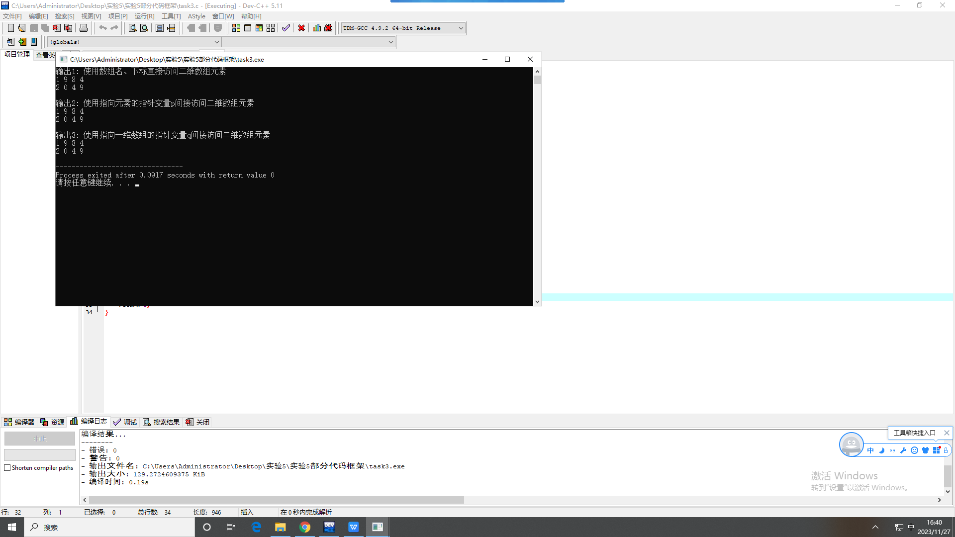The height and width of the screenshot is (537, 955).
Task: Toggle Shorten compiler paths checkbox
Action: pos(7,468)
